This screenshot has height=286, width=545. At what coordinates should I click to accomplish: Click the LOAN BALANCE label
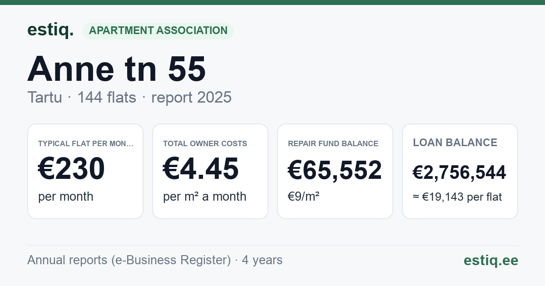455,143
